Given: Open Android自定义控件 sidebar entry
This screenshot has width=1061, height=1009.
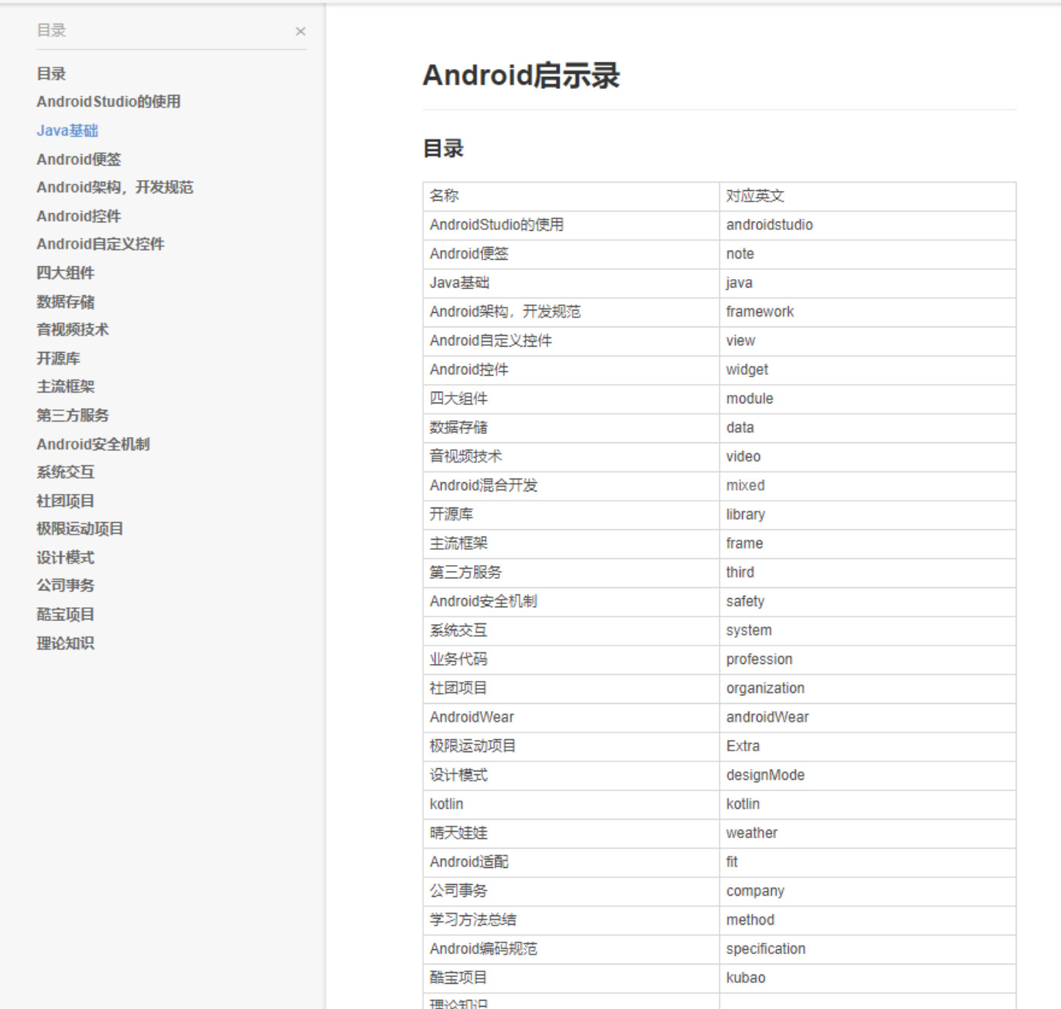Looking at the screenshot, I should coord(100,244).
